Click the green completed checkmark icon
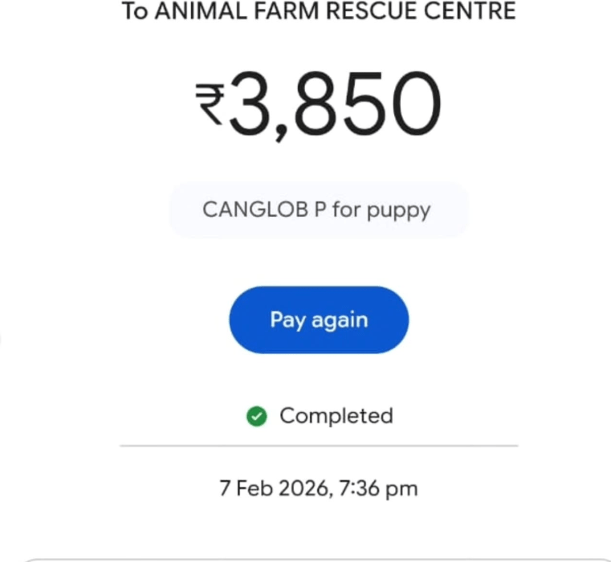 pos(257,416)
